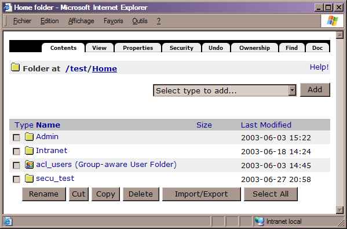Click the scrollbar up arrow
The width and height of the screenshot is (347, 229).
[339, 35]
